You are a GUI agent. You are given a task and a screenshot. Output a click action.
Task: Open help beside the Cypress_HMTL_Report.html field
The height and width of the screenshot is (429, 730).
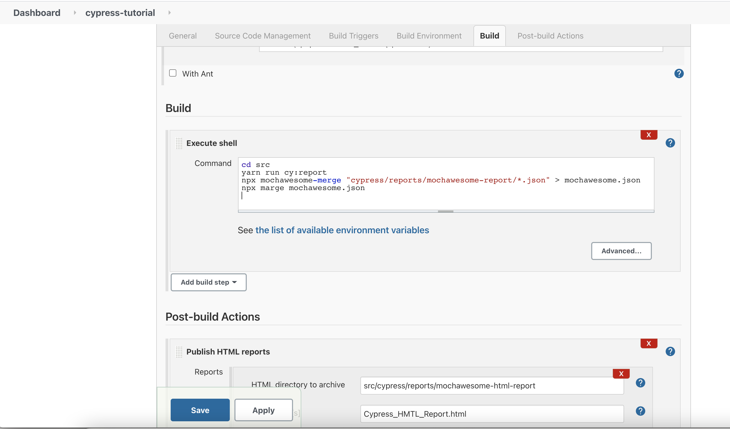(641, 411)
